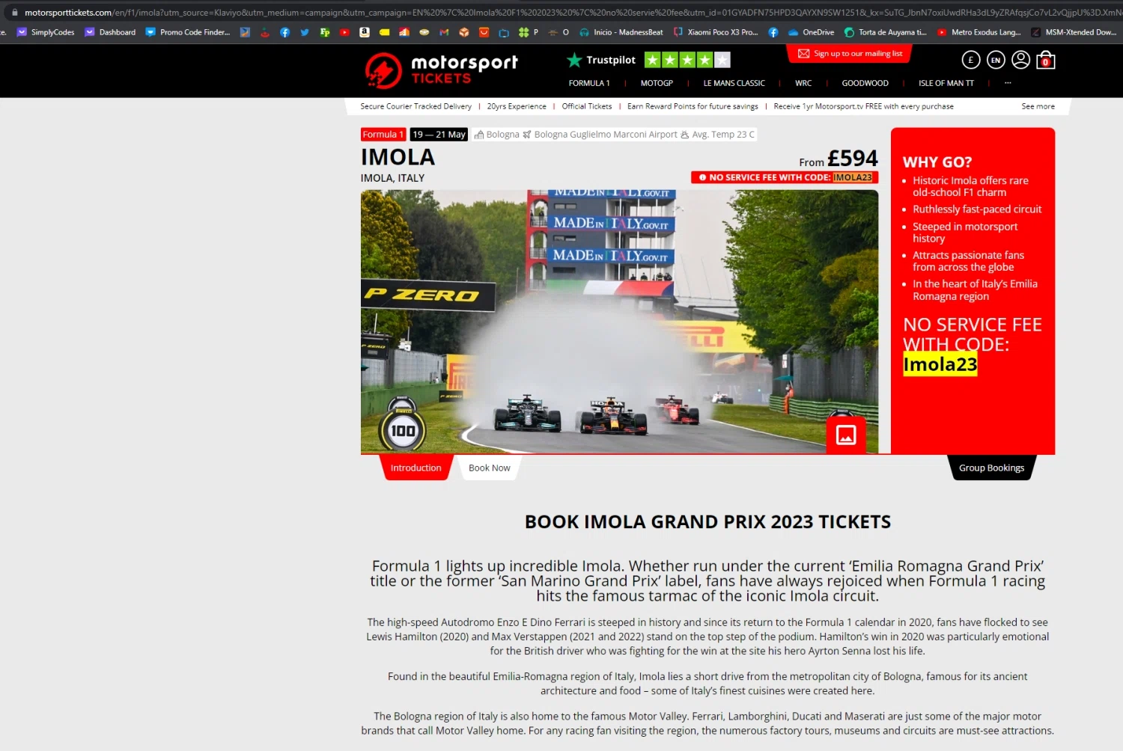Click Book Imola Grand Prix 2023 Tickets heading
Viewport: 1123px width, 751px height.
tap(707, 522)
